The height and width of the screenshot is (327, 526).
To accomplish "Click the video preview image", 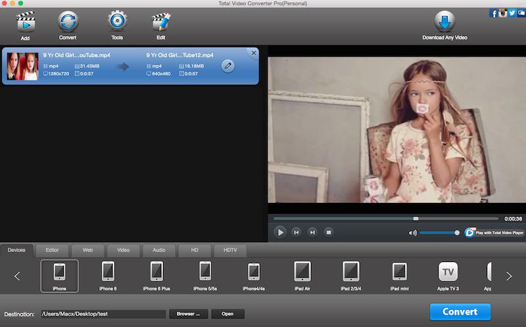I will pos(397,129).
